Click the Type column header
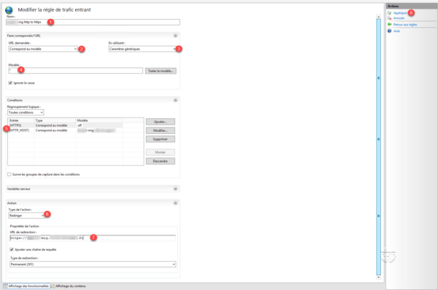Image resolution: width=438 pixels, height=290 pixels. coord(55,120)
